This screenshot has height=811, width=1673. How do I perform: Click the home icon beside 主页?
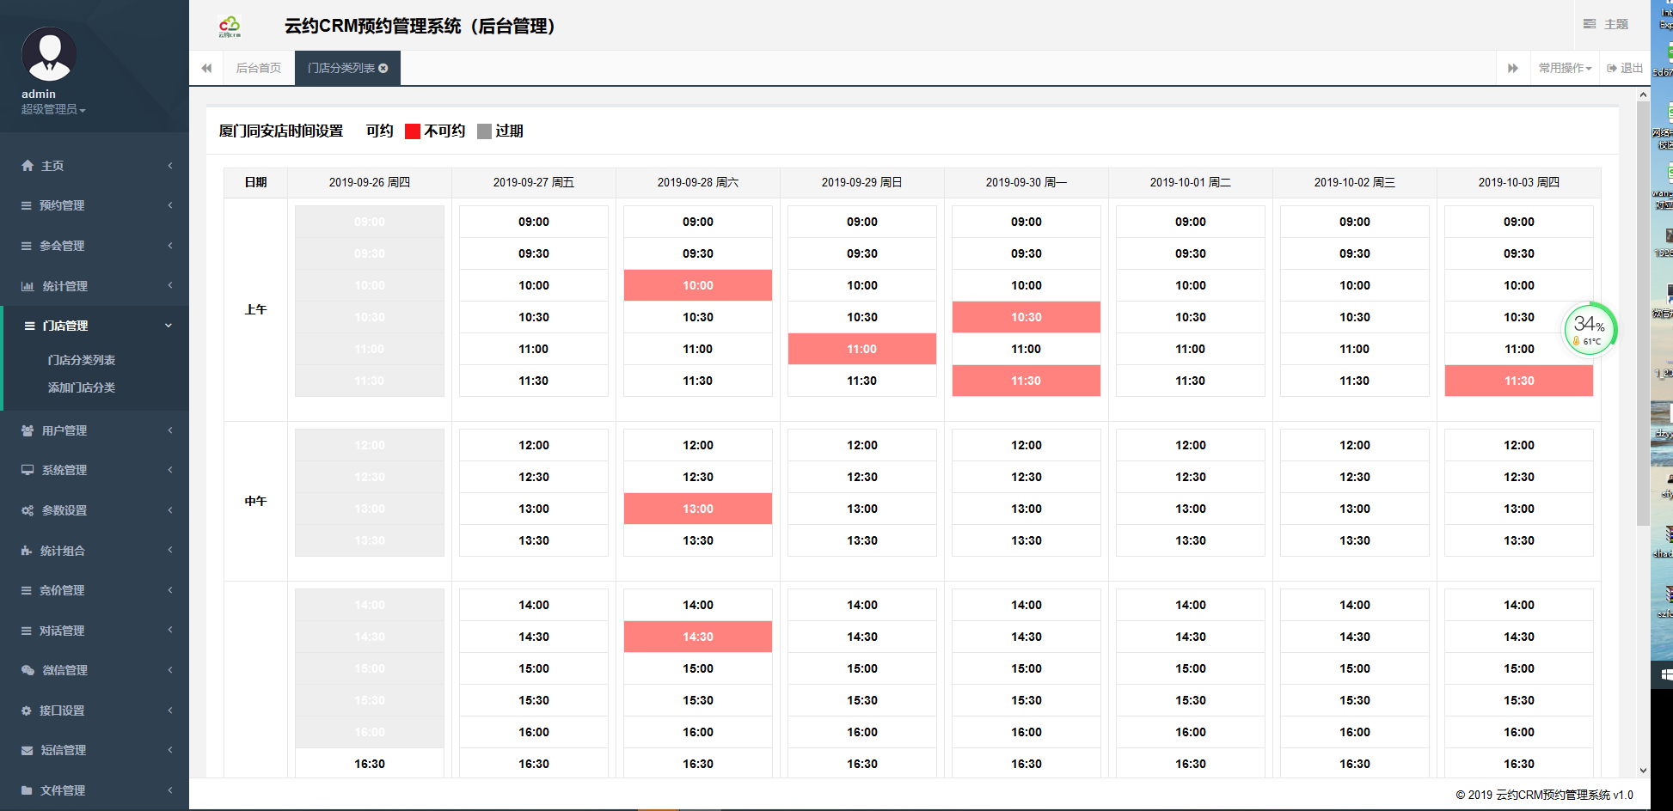pyautogui.click(x=28, y=166)
